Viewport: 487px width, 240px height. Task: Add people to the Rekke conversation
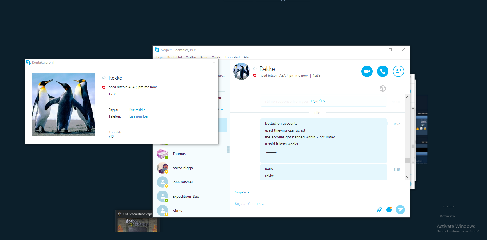click(x=398, y=71)
